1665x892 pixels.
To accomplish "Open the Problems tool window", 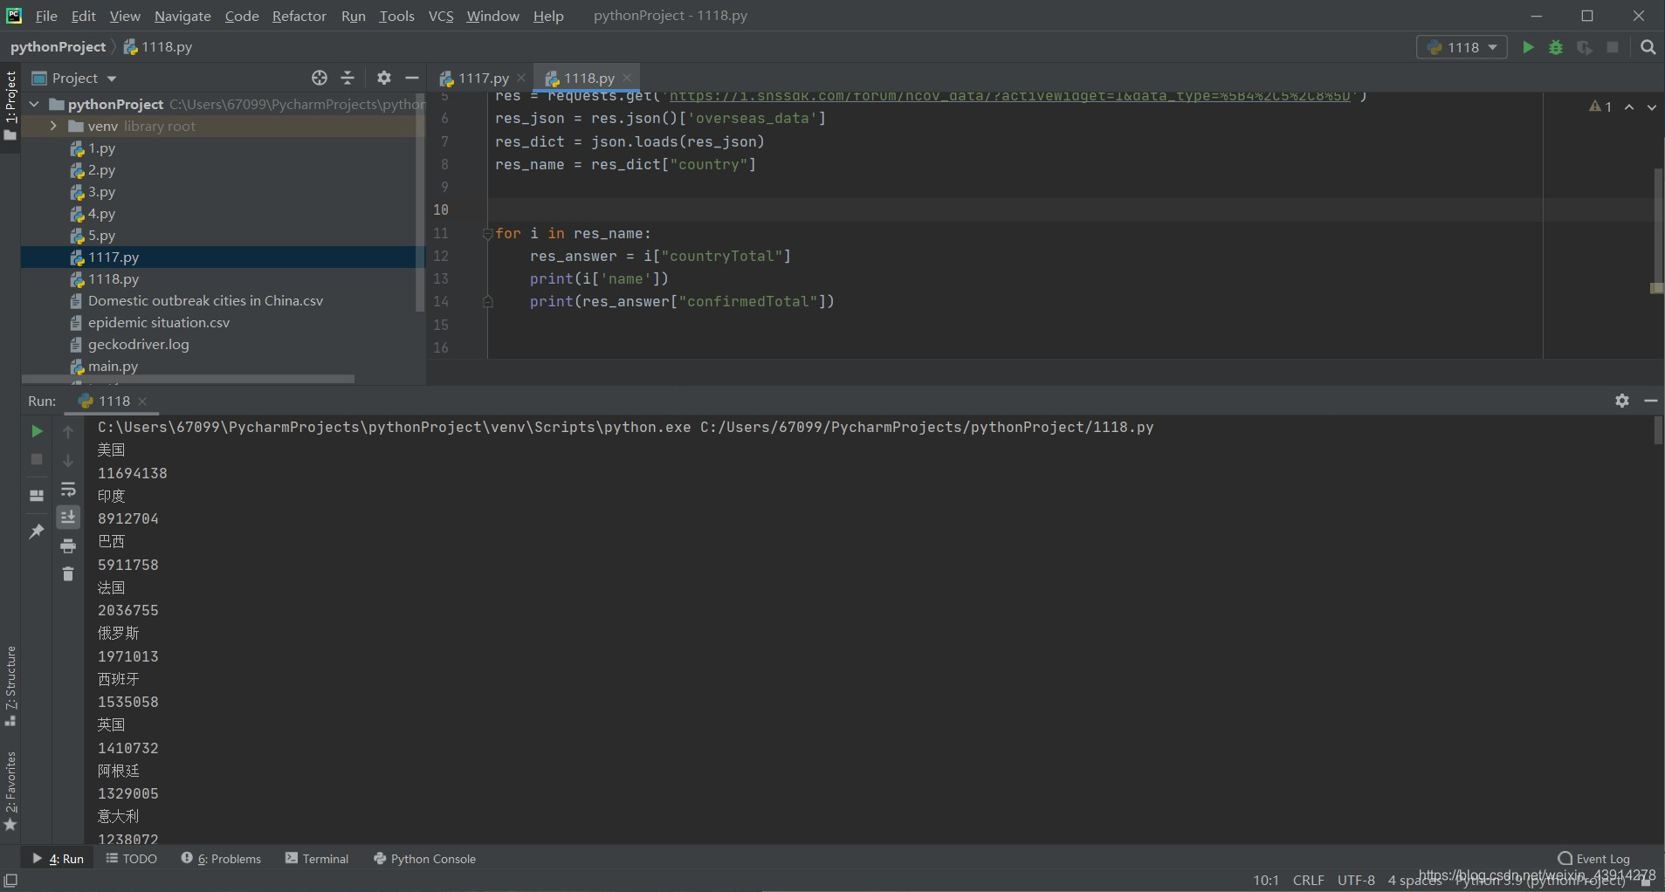I will point(221,859).
